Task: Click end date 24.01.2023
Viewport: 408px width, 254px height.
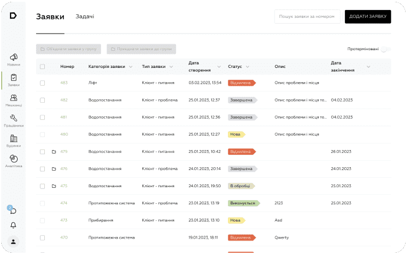Action: click(341, 168)
